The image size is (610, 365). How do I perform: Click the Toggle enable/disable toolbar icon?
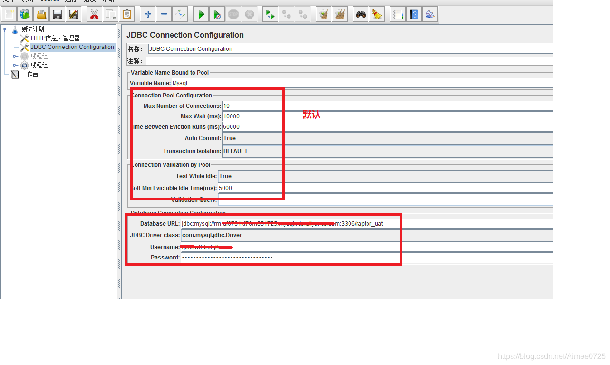(180, 14)
